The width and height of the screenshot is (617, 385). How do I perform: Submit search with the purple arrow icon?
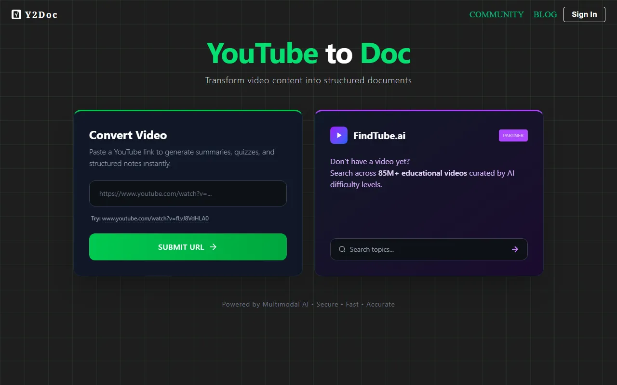[x=515, y=249]
